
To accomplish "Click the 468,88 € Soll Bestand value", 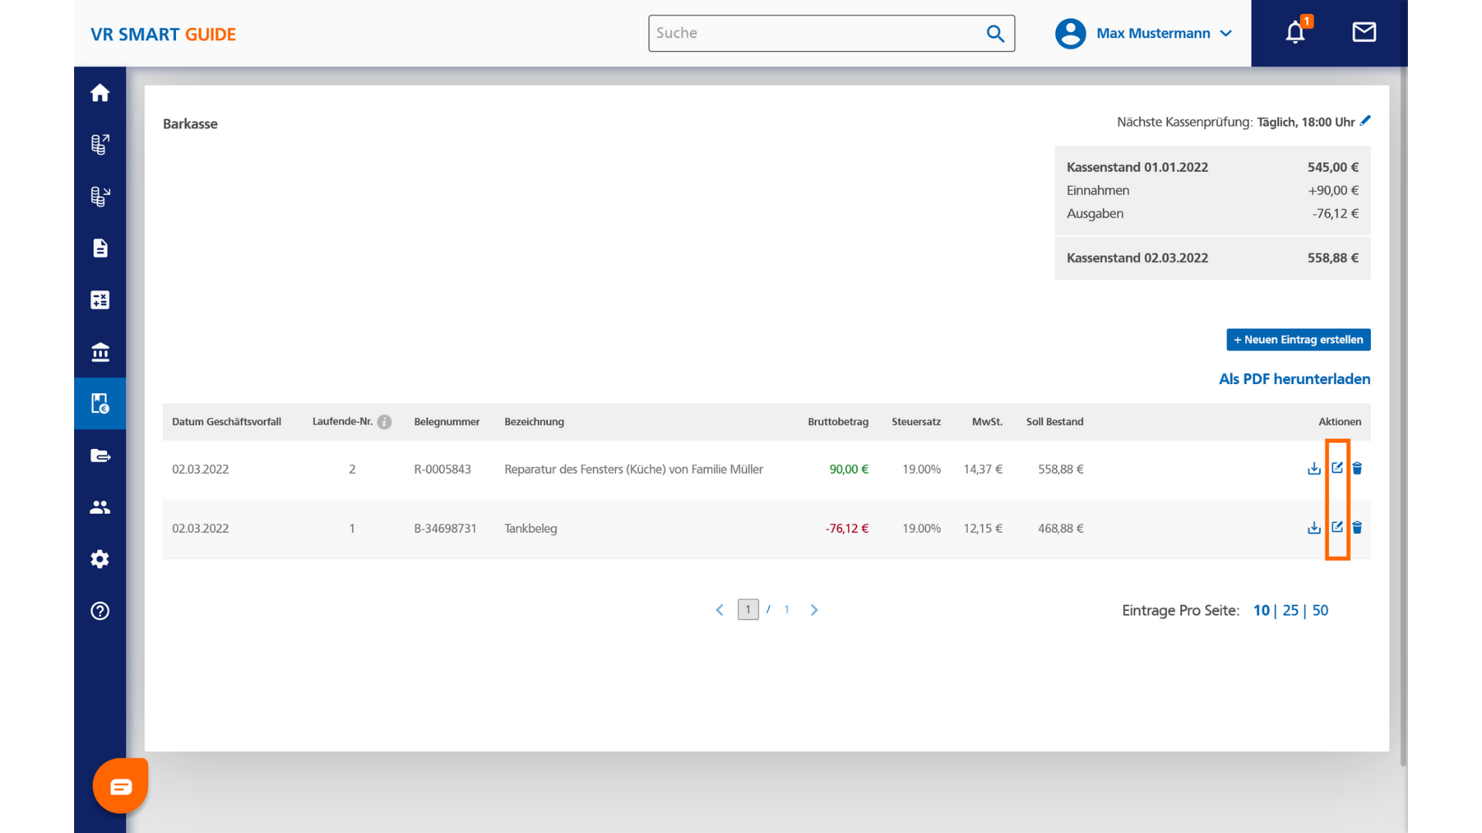I will coord(1061,528).
